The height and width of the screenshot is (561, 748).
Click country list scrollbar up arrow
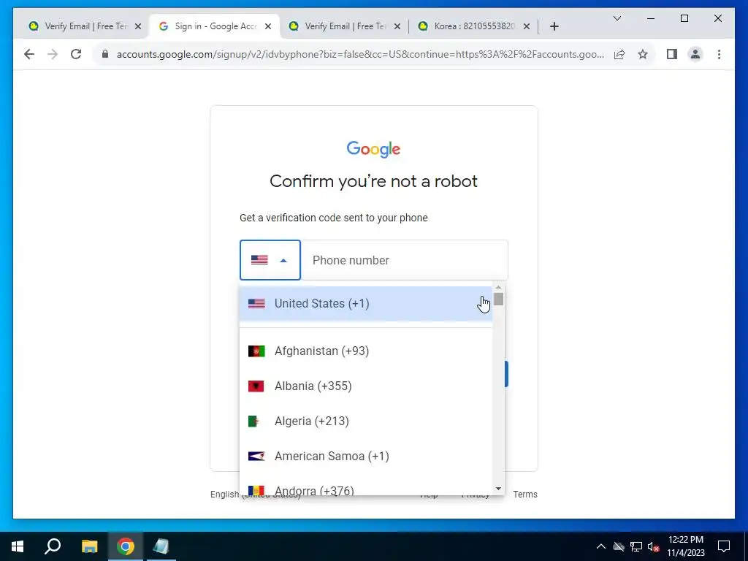pos(498,287)
